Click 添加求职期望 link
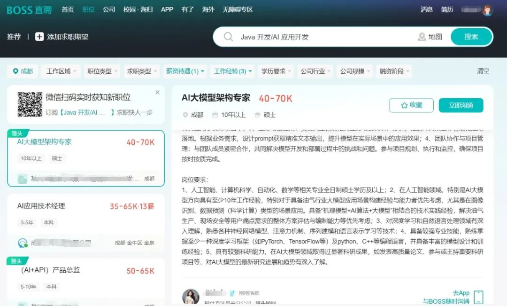The height and width of the screenshot is (306, 507). click(x=62, y=37)
